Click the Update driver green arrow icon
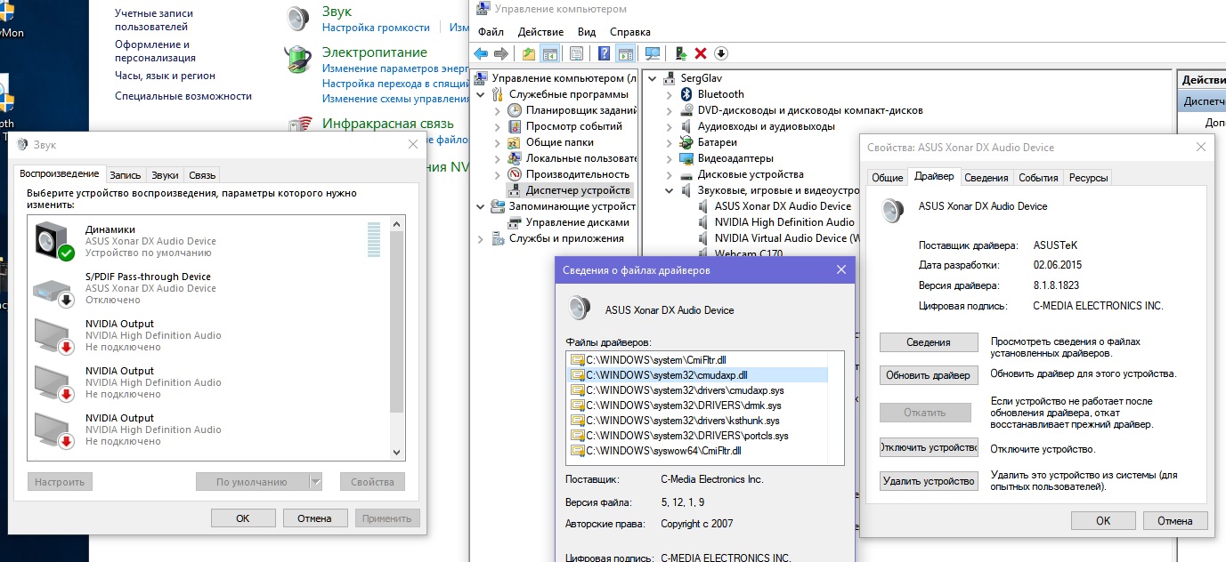 coord(680,53)
